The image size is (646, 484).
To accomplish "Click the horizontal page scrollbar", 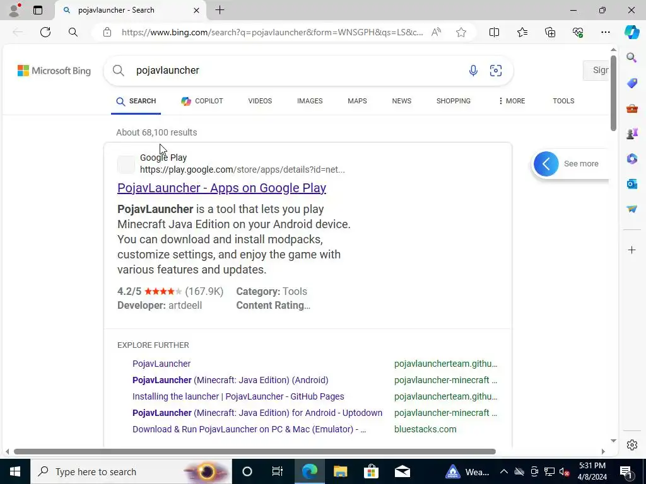I will tap(255, 451).
